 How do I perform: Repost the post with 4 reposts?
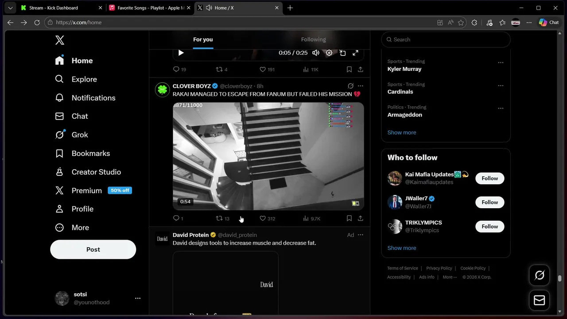tap(221, 70)
